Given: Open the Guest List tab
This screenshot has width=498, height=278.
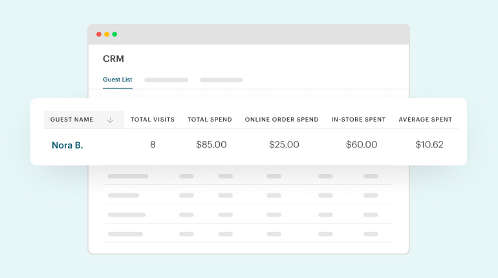Looking at the screenshot, I should pyautogui.click(x=118, y=80).
